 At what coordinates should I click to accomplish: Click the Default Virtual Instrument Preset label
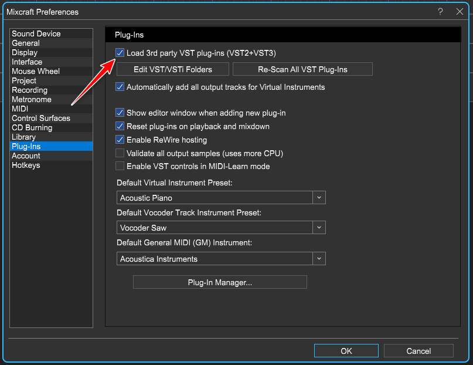pos(174,182)
